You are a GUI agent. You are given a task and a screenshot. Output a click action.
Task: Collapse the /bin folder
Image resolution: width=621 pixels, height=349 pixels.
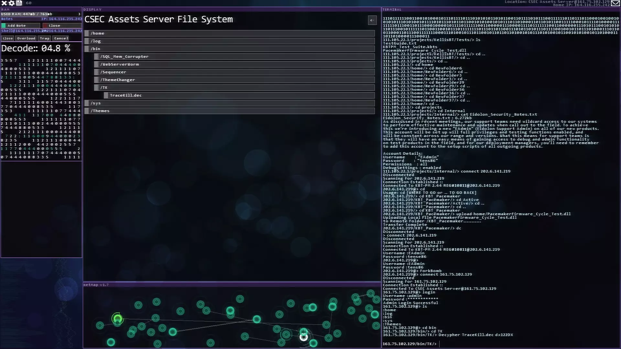pos(230,49)
